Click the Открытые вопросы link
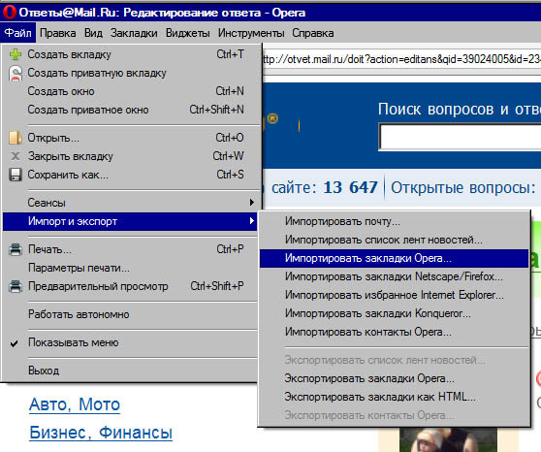Image resolution: width=541 pixels, height=452 pixels. coord(462,188)
